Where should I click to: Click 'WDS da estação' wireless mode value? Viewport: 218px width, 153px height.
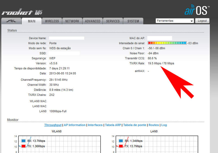(60, 48)
